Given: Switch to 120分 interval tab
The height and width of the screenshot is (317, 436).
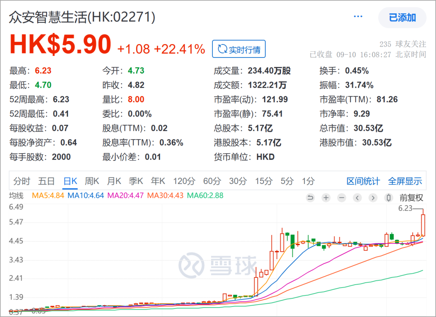Looking at the screenshot, I should coord(184,181).
